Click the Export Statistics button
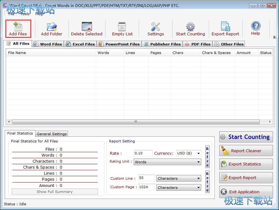The width and height of the screenshot is (279, 210). 246,164
